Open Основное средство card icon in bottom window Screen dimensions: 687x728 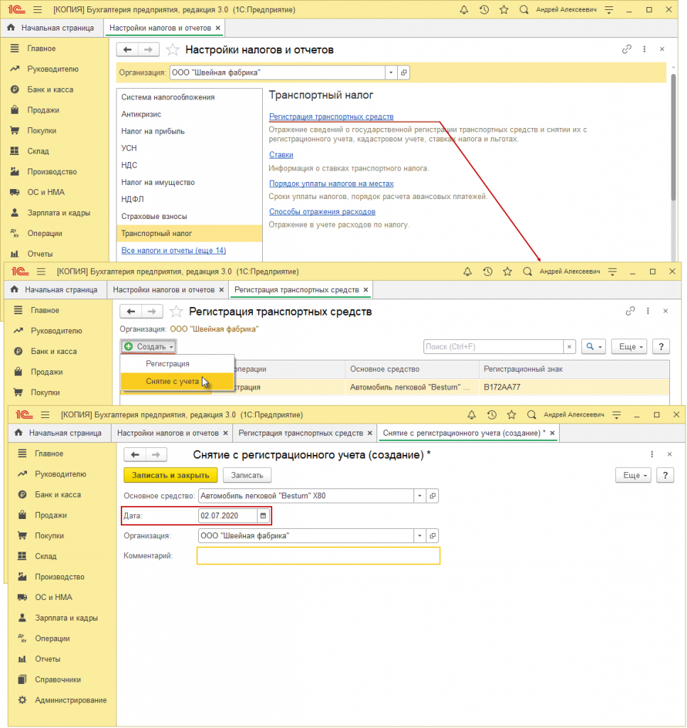tap(433, 496)
